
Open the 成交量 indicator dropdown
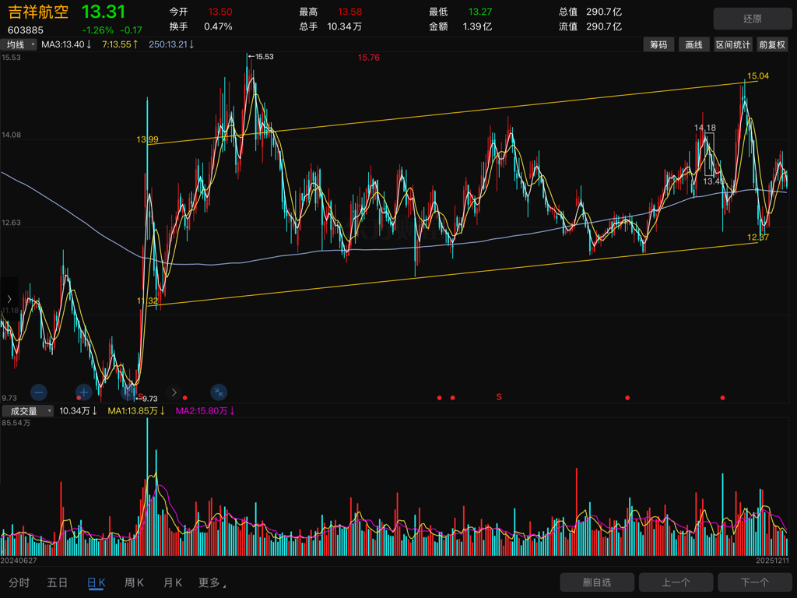click(x=27, y=411)
